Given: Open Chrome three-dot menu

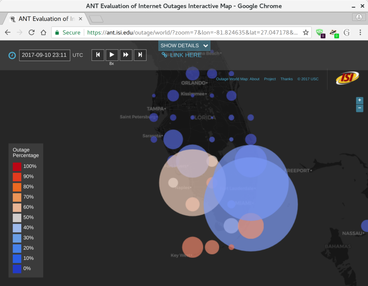Looking at the screenshot, I should tap(360, 32).
